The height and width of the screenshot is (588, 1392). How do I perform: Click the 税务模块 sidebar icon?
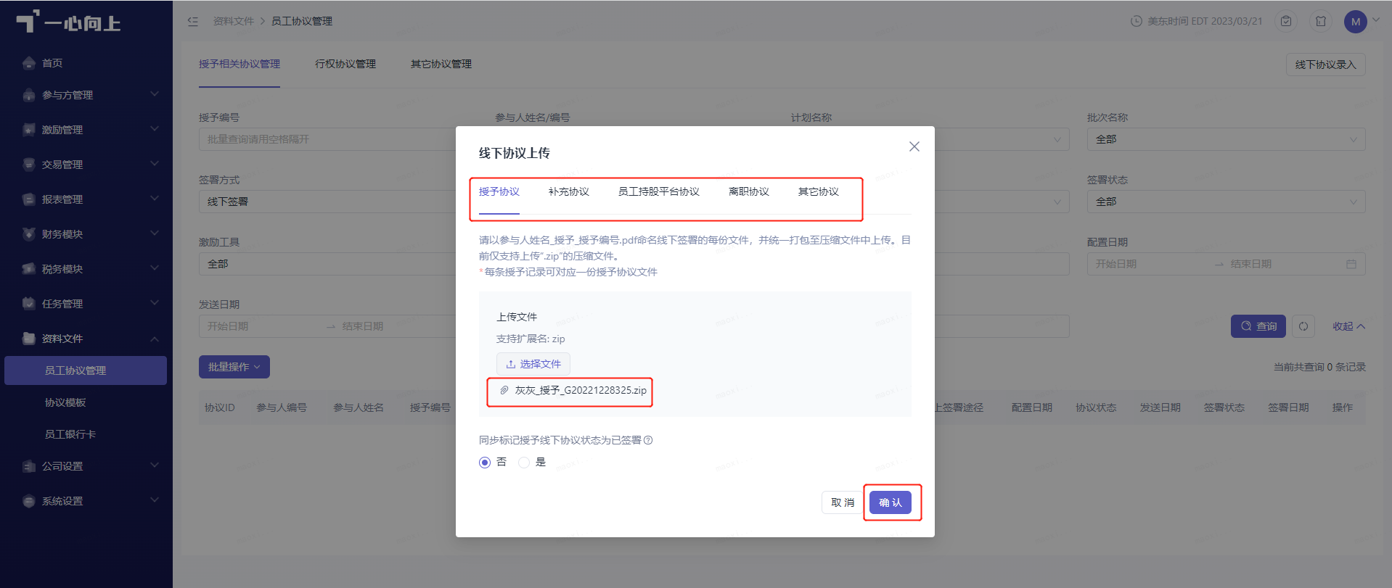[x=29, y=269]
